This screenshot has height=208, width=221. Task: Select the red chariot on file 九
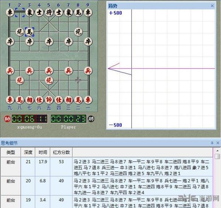point(10,100)
